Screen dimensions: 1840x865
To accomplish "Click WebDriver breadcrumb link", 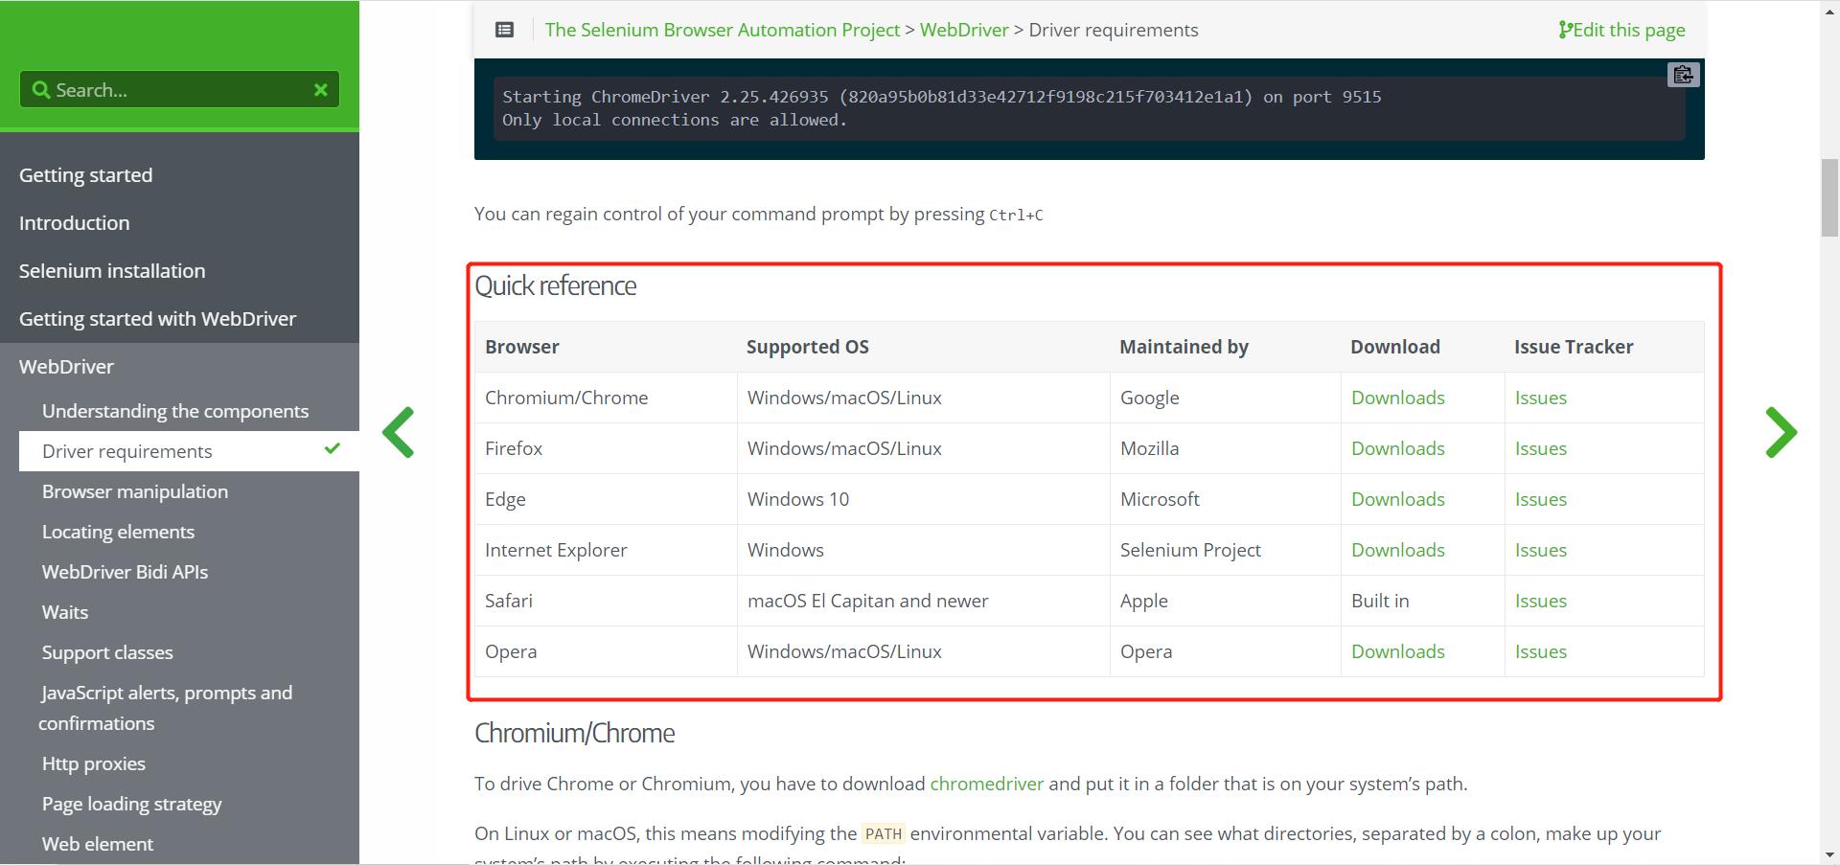I will coord(964,30).
